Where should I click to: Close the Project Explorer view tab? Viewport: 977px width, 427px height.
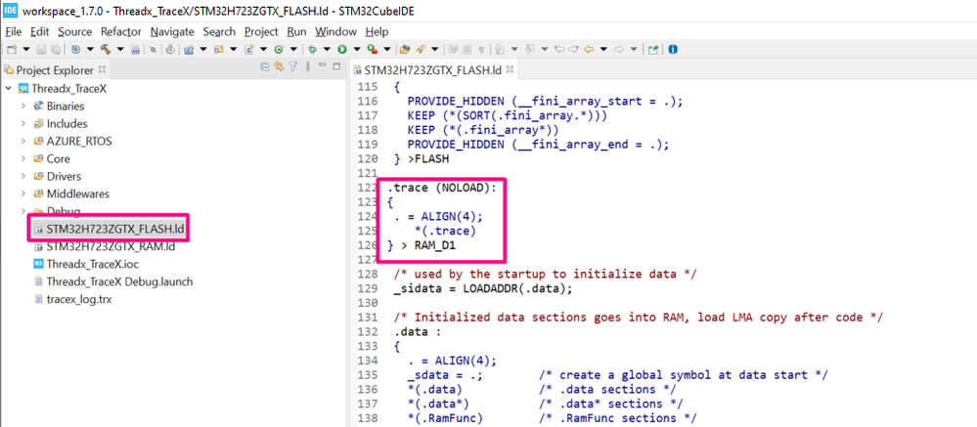(102, 69)
